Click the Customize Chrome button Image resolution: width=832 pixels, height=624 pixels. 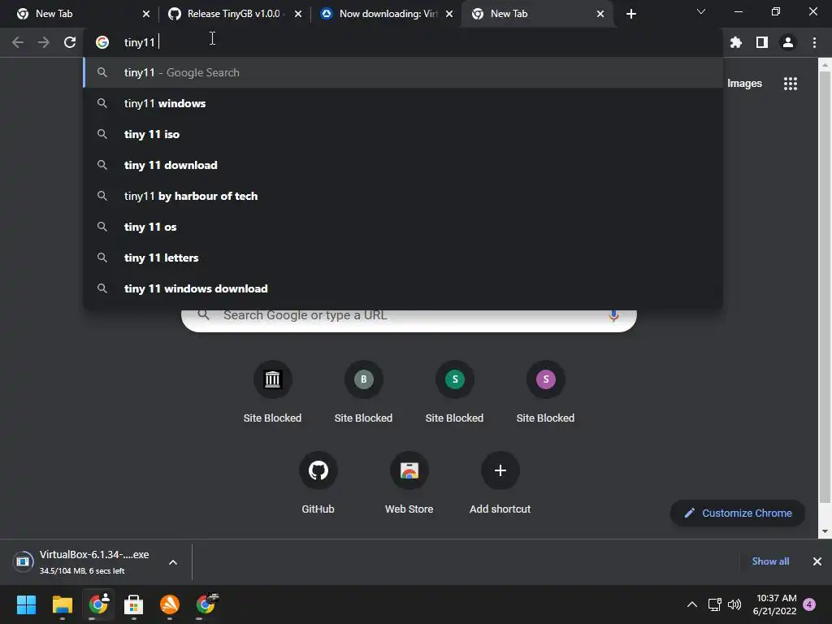tap(738, 513)
